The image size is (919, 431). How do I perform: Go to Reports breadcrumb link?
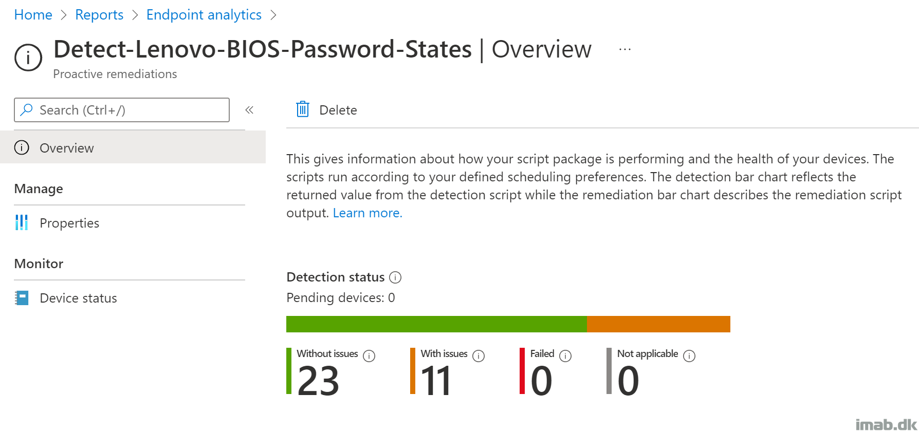click(99, 15)
